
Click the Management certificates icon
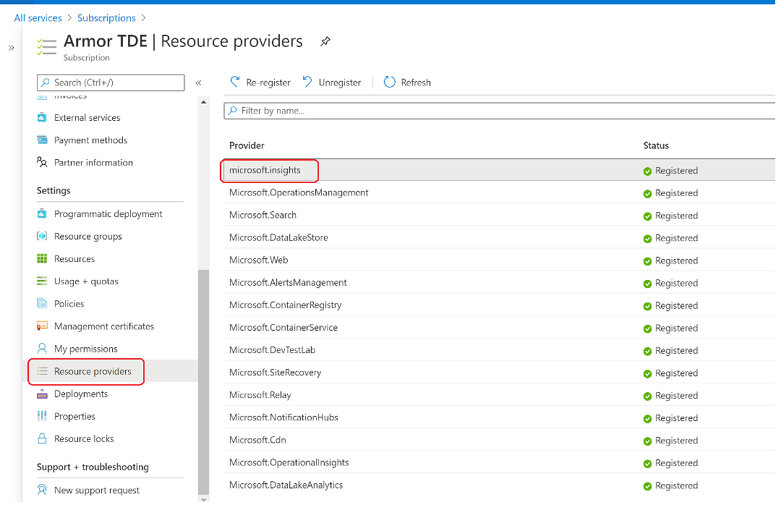tap(42, 327)
